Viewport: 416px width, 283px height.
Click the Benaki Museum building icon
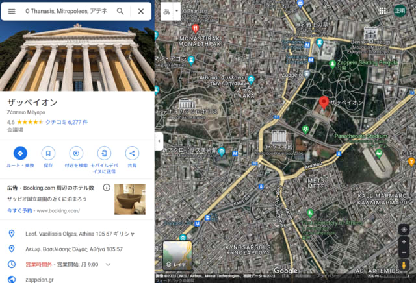[370, 33]
